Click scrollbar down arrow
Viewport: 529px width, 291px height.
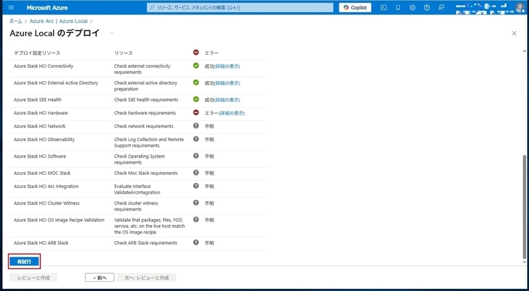click(524, 262)
